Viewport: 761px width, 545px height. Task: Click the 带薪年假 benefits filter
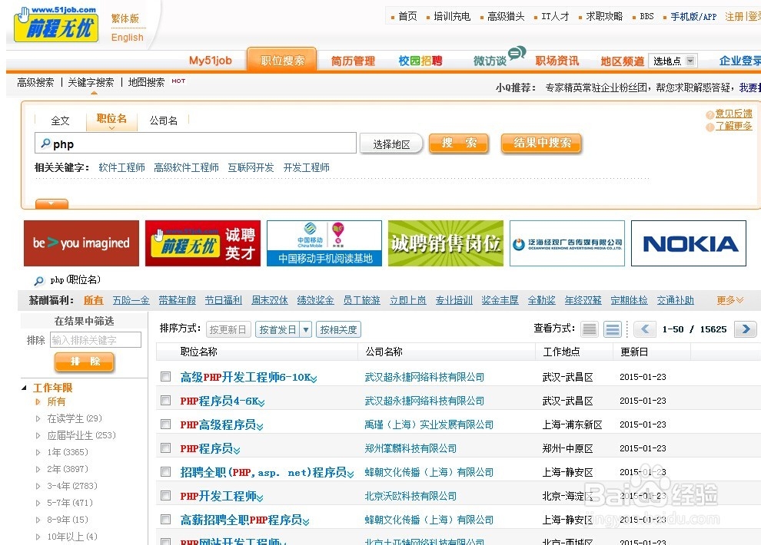tap(177, 300)
